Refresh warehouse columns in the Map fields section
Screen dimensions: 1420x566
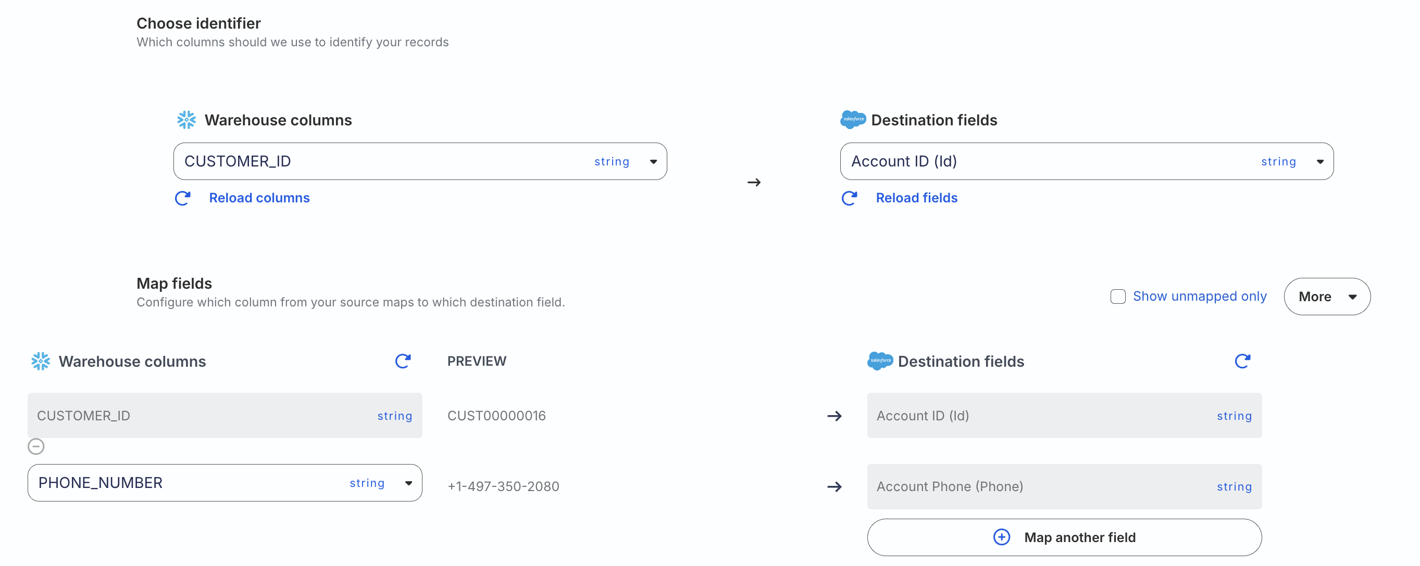click(403, 361)
